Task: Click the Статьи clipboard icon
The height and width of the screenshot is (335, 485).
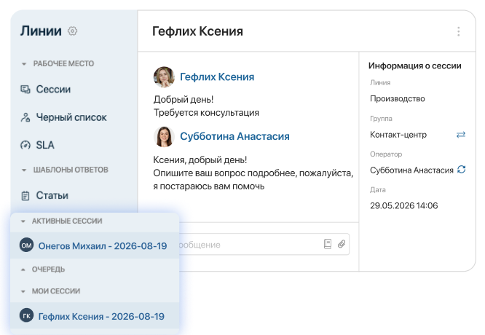Action: tap(25, 195)
